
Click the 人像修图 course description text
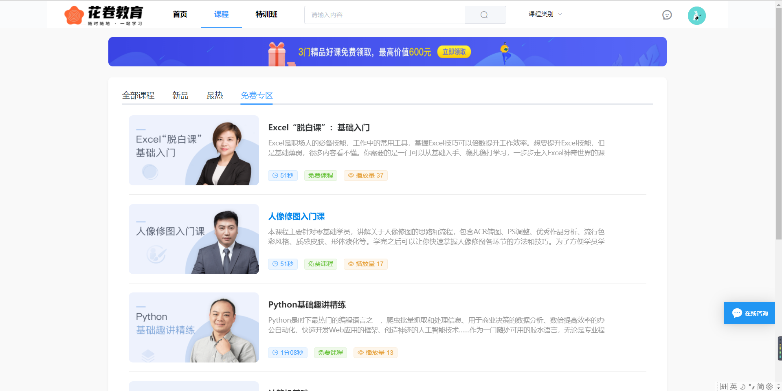436,237
